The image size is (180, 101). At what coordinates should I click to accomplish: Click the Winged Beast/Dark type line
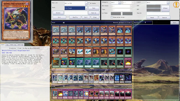pos(23,50)
